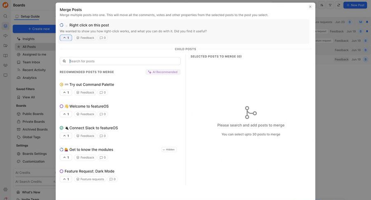Image resolution: width=371 pixels, height=200 pixels.
Task: Open Global Tags
Action: 31,137
